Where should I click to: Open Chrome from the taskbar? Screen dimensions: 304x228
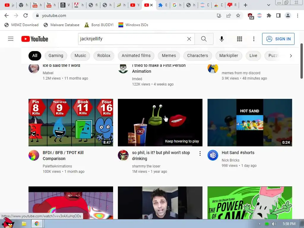tap(37, 224)
